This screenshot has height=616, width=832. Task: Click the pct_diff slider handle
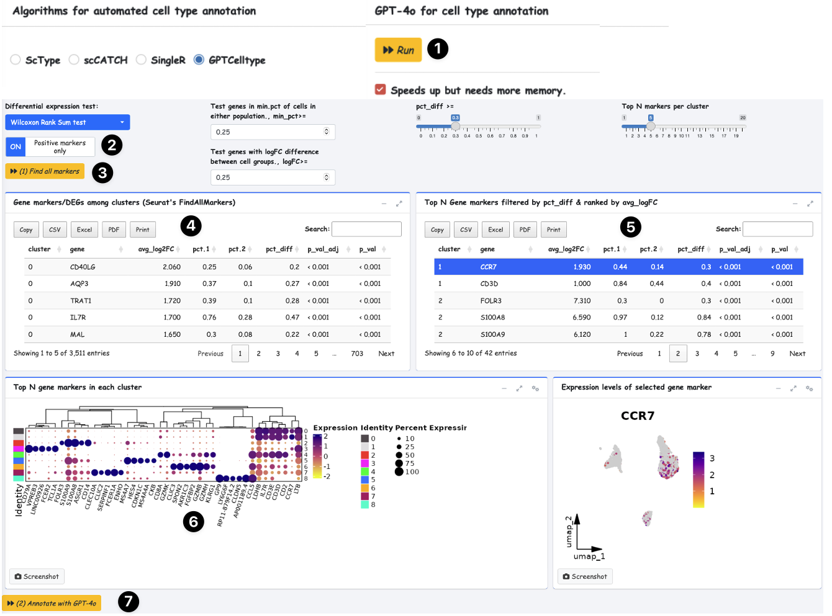click(x=456, y=126)
